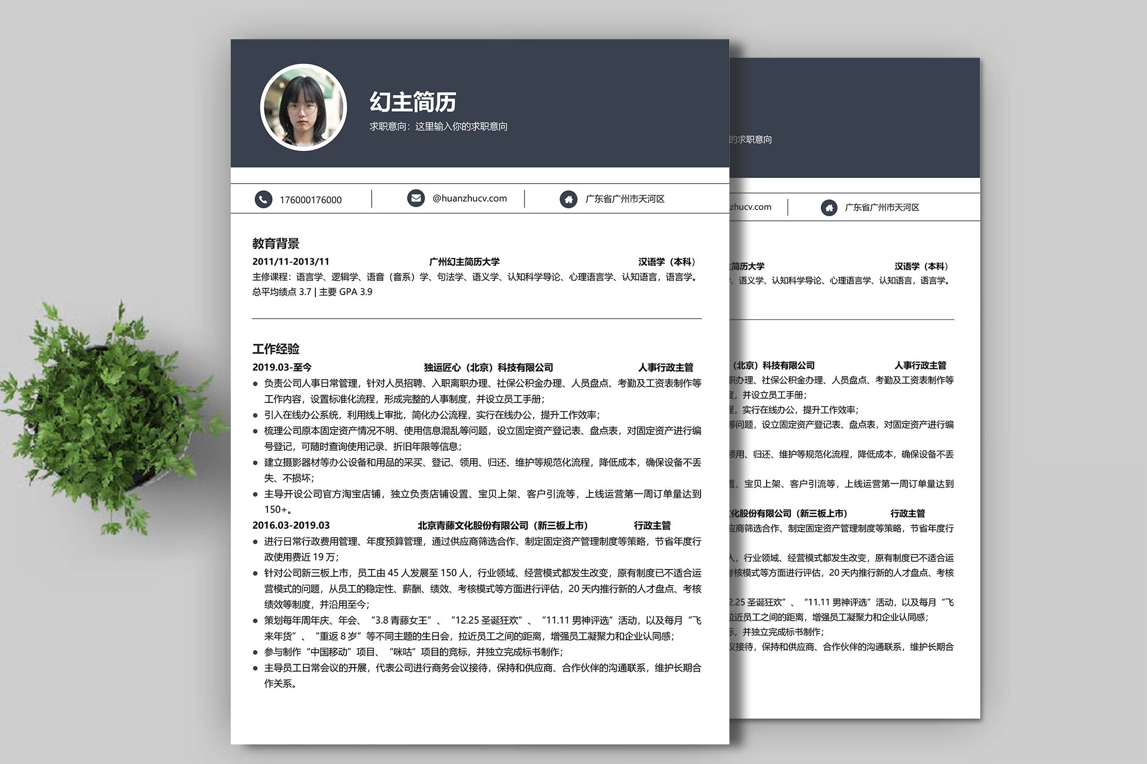Click the circular profile photo

coord(304,107)
